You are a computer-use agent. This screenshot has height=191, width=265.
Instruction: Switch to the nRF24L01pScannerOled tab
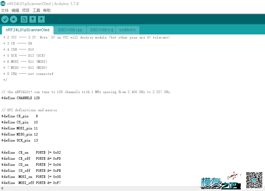coord(27,30)
